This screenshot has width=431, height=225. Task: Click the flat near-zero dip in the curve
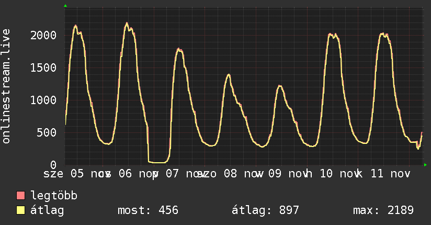click(x=157, y=162)
